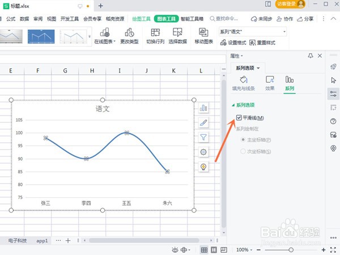Toggle eye protection mode icon in status bar
The image size is (340, 255).
[x=175, y=250]
